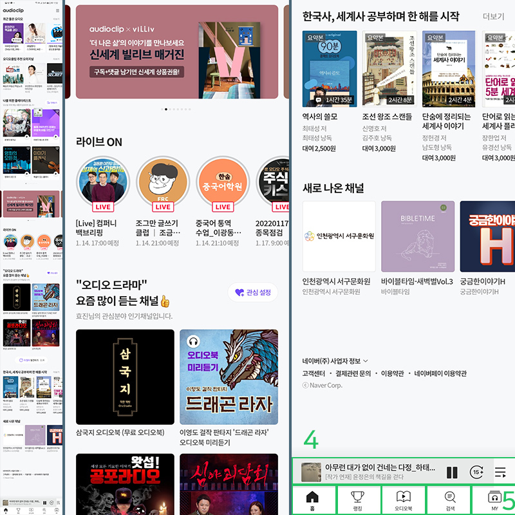Click 조선 왕조 스캔들 title text
Viewport: 515px width, 515px height.
(x=387, y=117)
